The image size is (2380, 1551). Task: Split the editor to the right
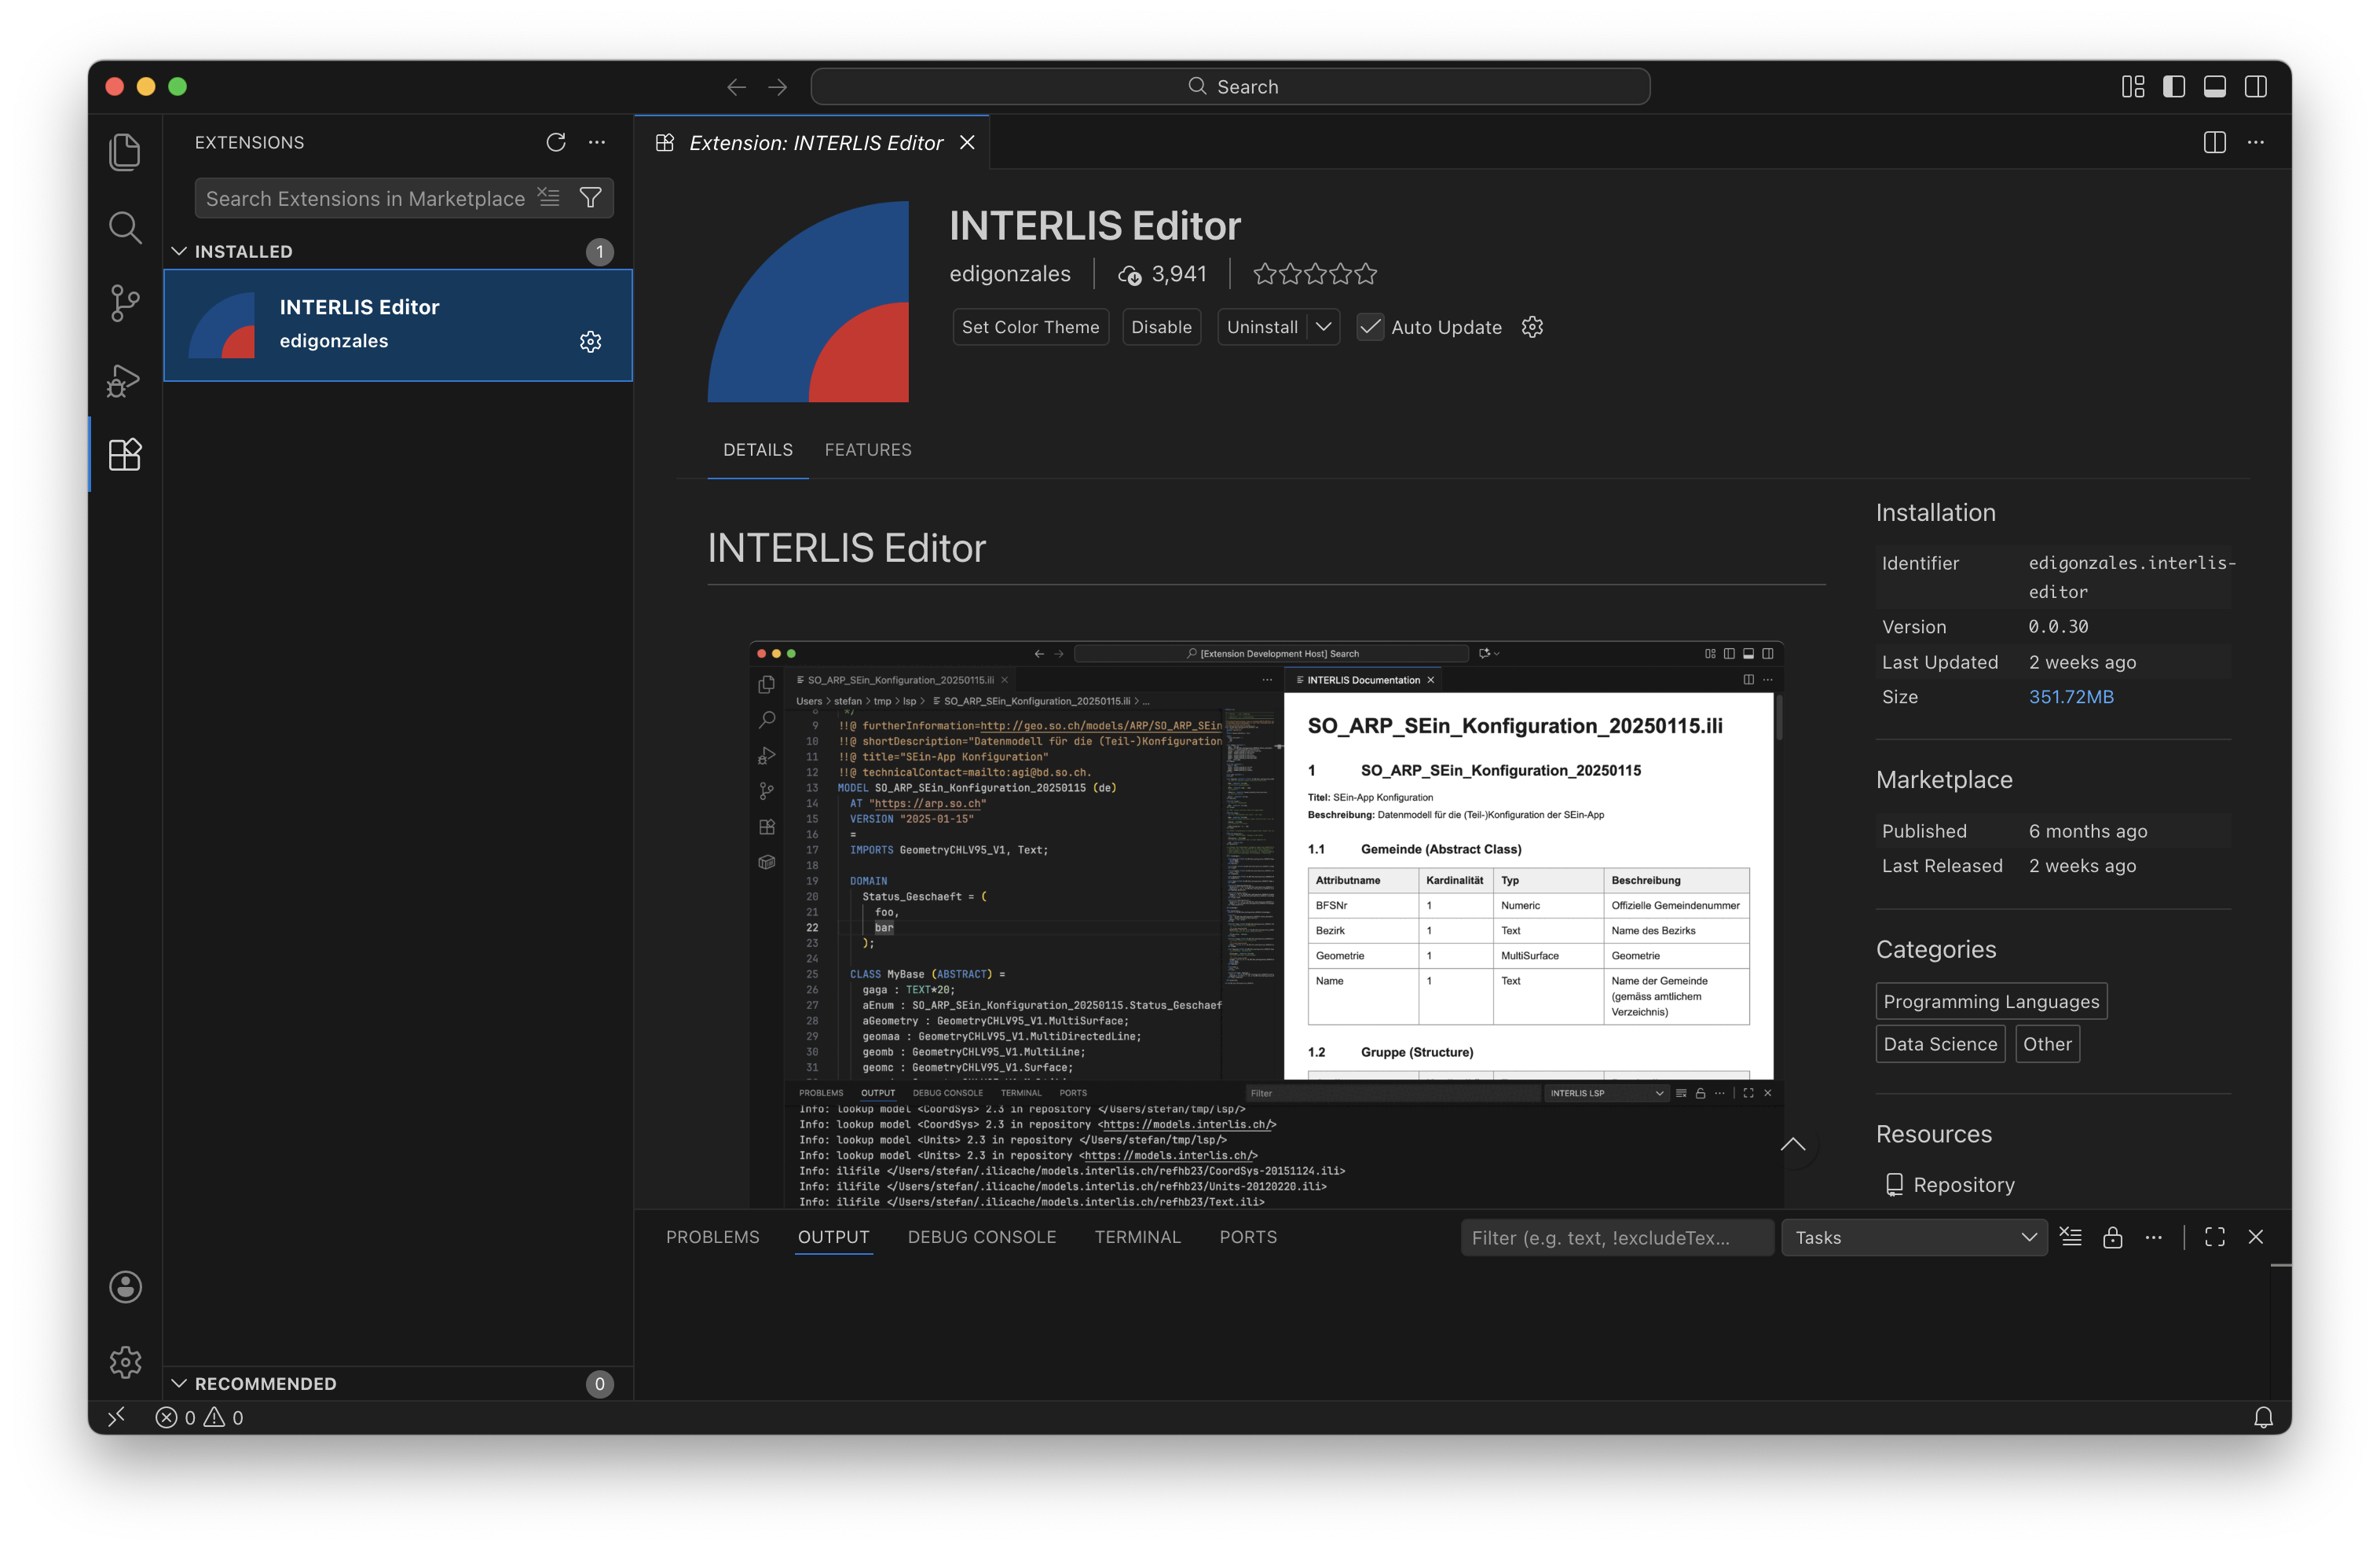[x=2215, y=142]
